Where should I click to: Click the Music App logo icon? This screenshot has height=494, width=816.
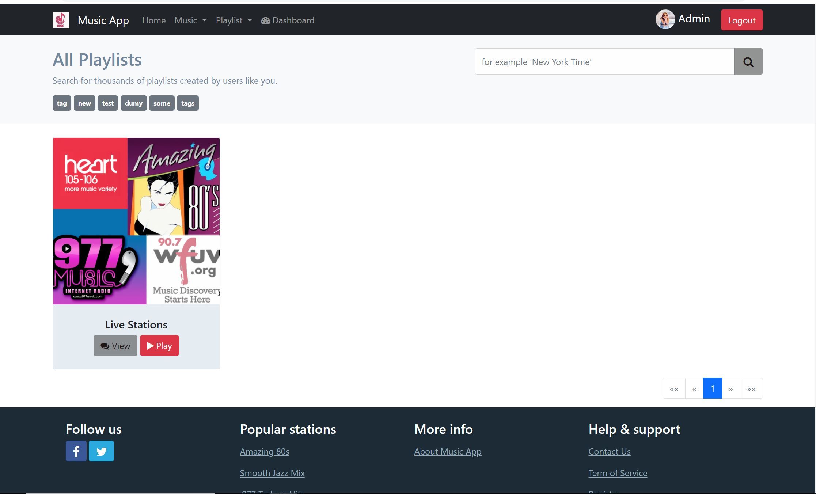(61, 20)
